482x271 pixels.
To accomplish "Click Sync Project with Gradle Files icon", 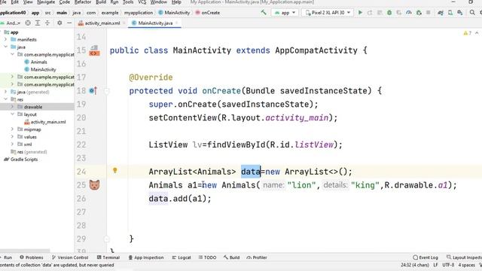I will pyautogui.click(x=441, y=13).
